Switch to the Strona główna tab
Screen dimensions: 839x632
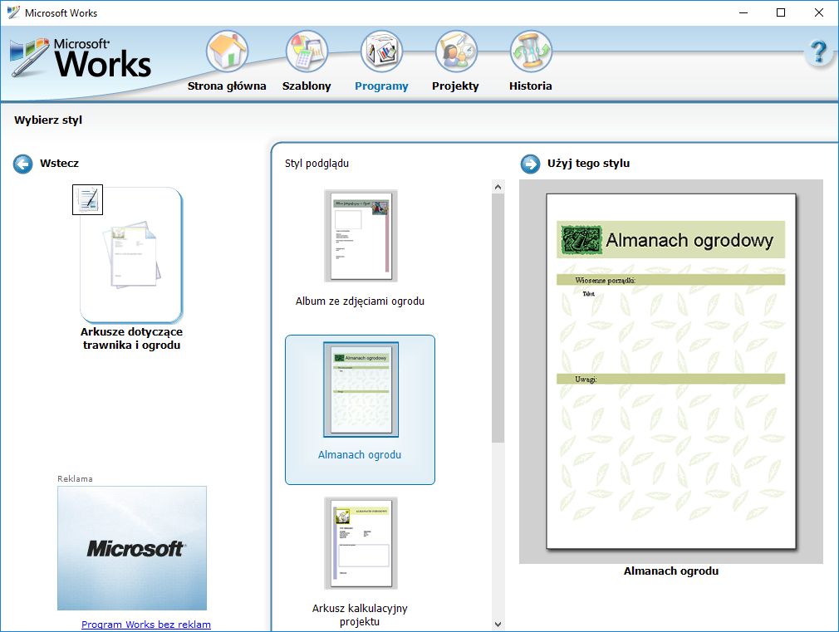pos(227,86)
